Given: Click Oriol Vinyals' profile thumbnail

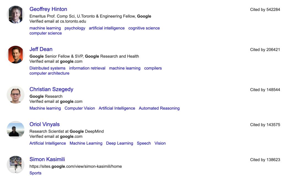Looking at the screenshot, I should 15,130.
